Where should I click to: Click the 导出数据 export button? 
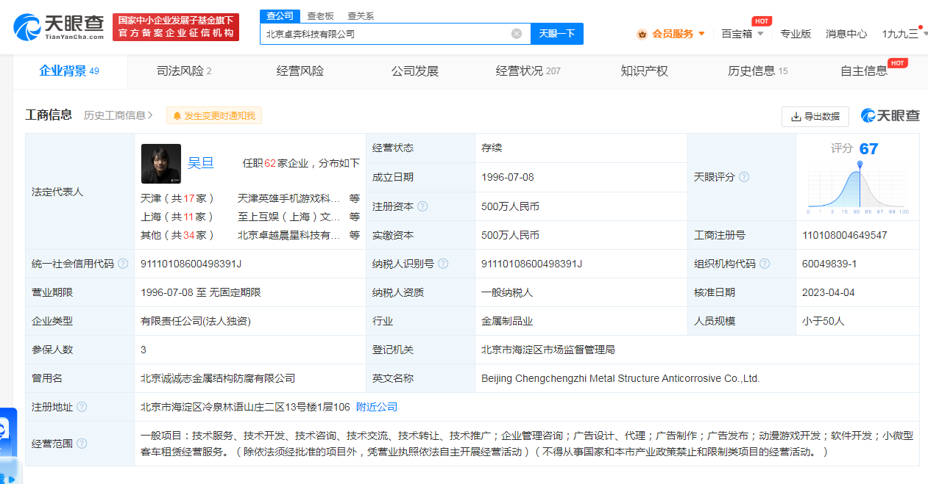(815, 117)
